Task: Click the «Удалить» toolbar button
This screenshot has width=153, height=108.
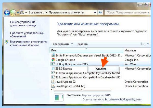Action: click(x=82, y=44)
